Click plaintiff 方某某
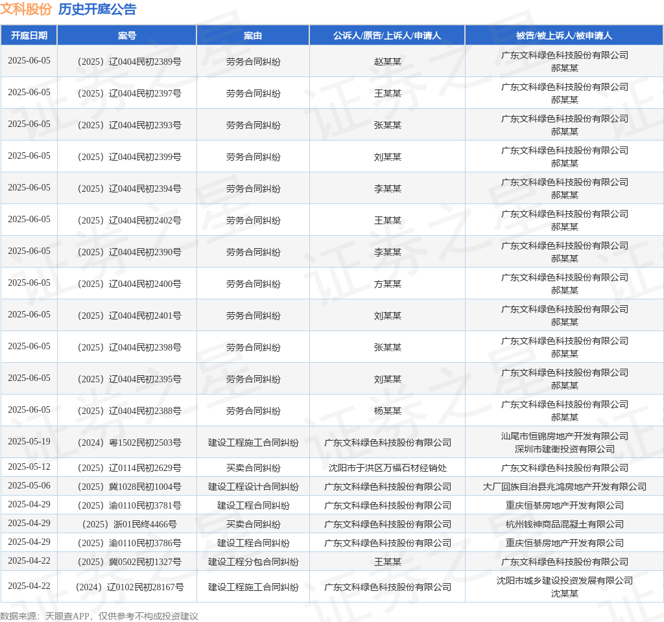 click(x=388, y=284)
